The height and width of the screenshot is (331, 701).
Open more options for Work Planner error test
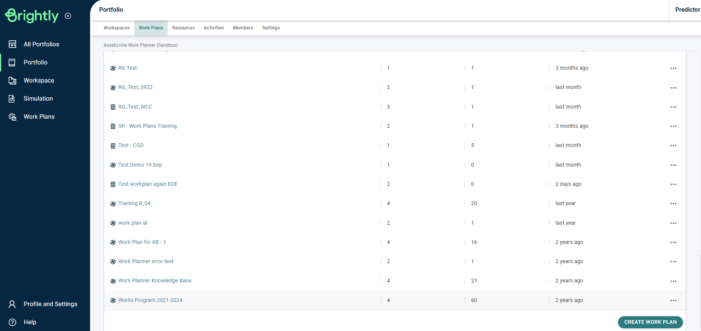673,262
